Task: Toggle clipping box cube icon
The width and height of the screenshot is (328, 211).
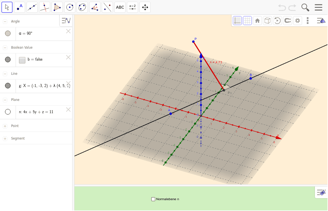Action: pos(267,21)
